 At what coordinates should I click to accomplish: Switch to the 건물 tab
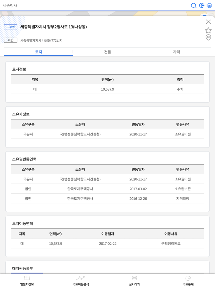107,52
